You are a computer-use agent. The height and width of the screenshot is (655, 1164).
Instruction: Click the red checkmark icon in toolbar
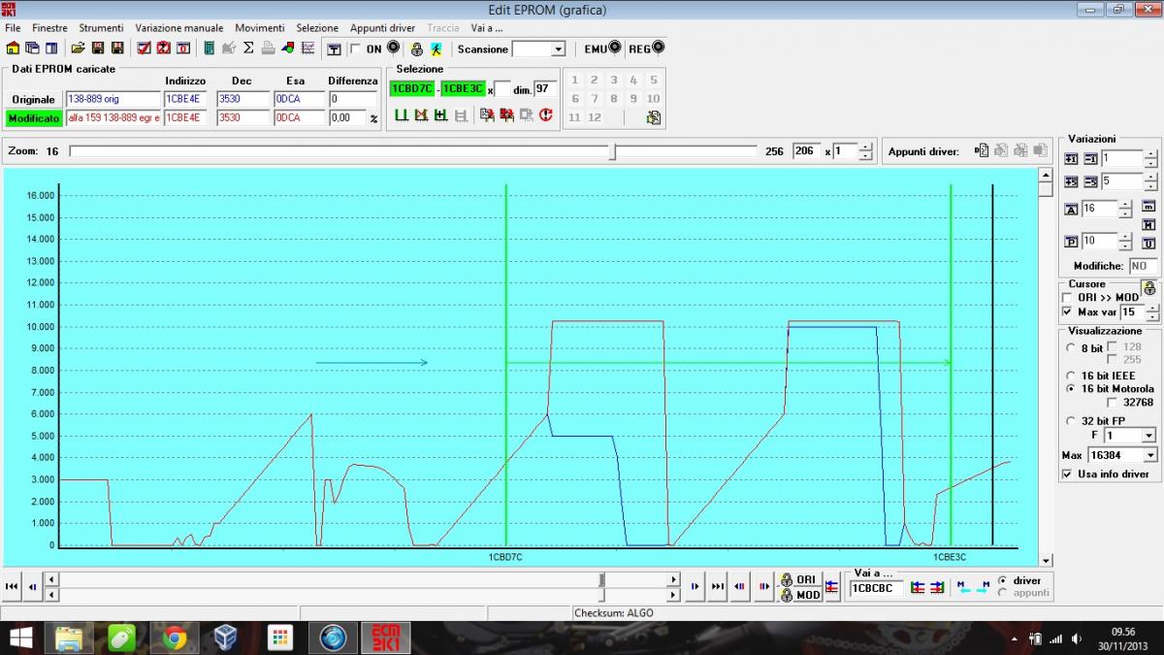[x=144, y=49]
